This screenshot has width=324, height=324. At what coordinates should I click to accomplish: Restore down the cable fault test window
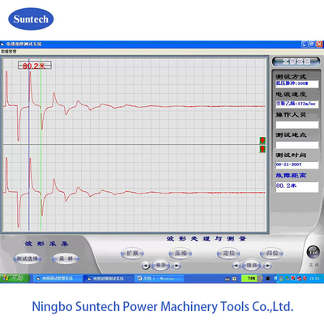(x=312, y=44)
